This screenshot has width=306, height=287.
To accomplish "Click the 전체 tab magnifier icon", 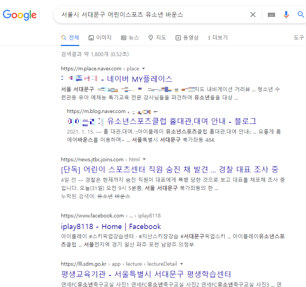I will pyautogui.click(x=64, y=38).
